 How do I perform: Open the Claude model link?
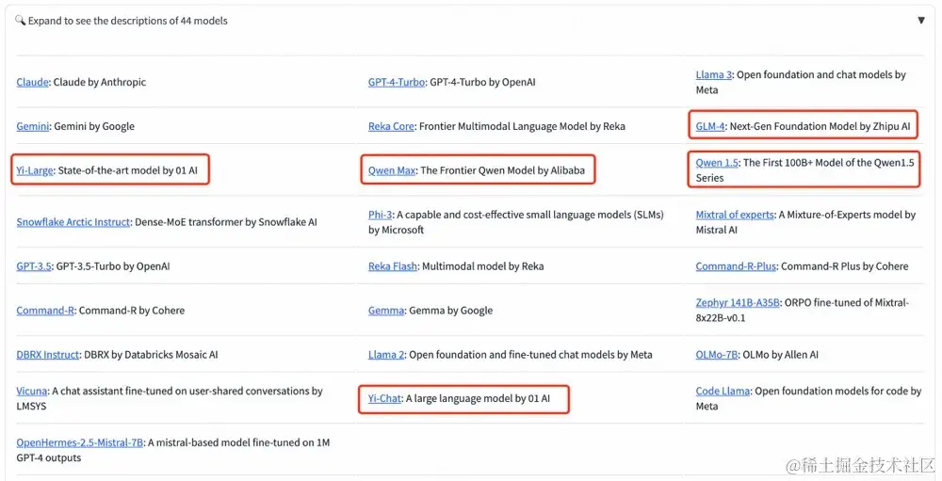(x=32, y=82)
